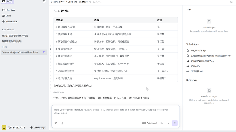Click table cell 1. 项目骨架 & 配置

coord(73,27)
